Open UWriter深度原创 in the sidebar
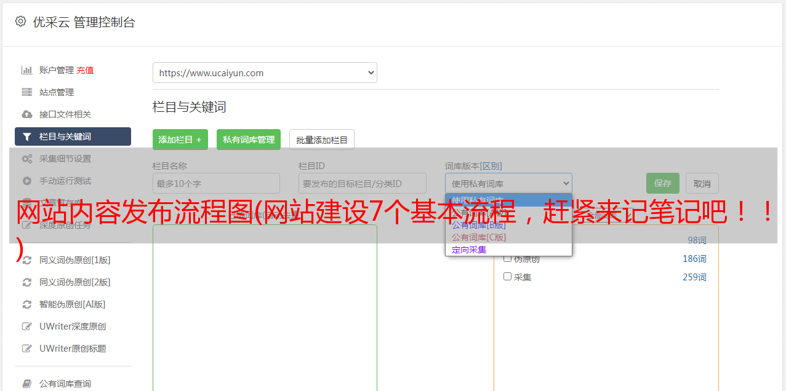Image resolution: width=786 pixels, height=391 pixels. 73,326
